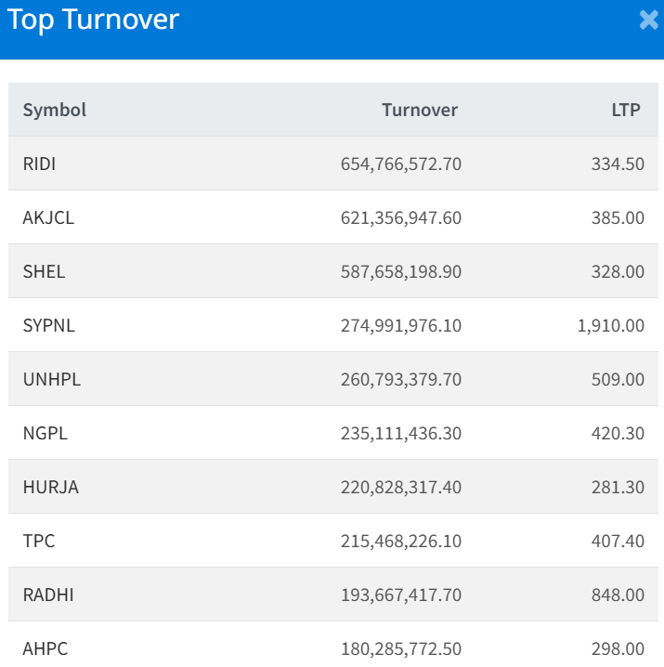The image size is (664, 667).
Task: Select the RIDI symbol
Action: [40, 163]
